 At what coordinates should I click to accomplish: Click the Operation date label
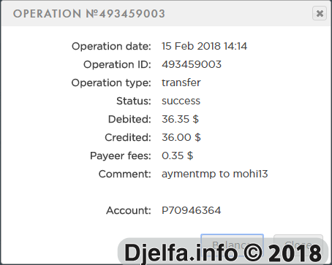point(111,47)
